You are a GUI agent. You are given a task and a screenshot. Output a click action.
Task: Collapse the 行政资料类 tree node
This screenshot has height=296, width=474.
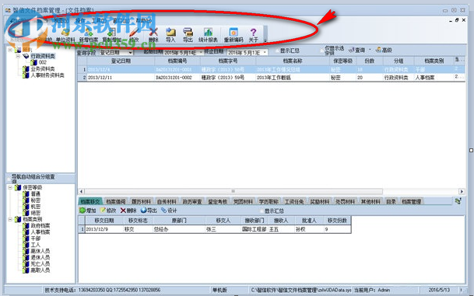pyautogui.click(x=18, y=56)
